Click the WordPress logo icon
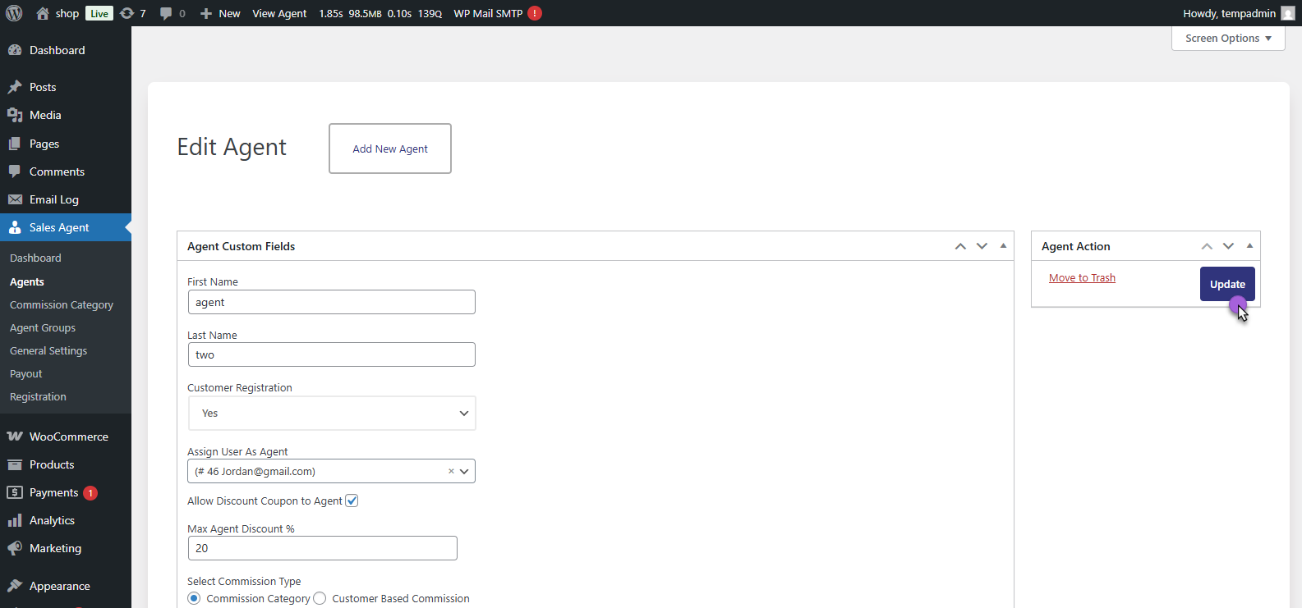This screenshot has height=608, width=1302. tap(14, 13)
